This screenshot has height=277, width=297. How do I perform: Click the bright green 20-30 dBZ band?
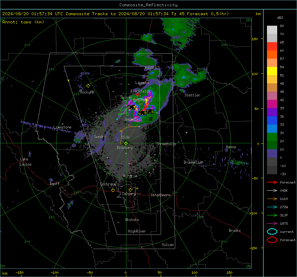click(x=272, y=137)
